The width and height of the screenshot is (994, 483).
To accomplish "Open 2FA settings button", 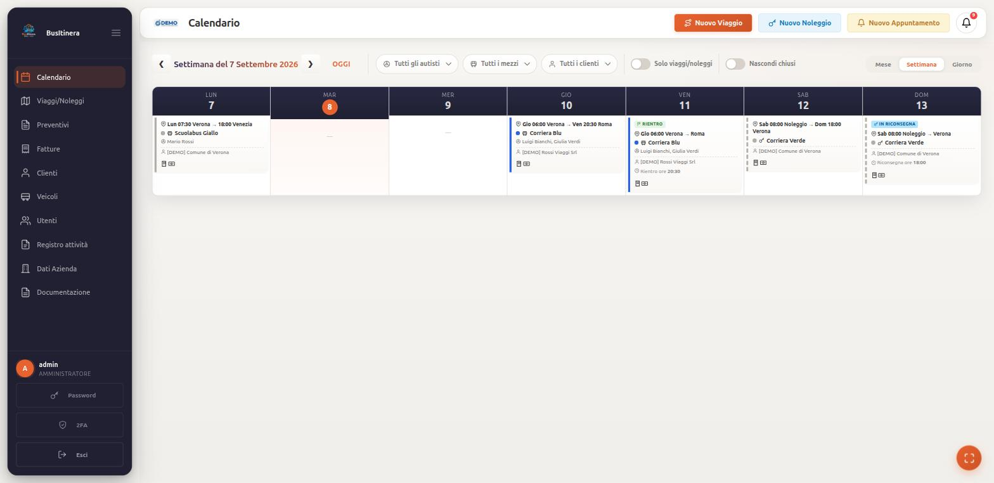I will click(x=70, y=425).
